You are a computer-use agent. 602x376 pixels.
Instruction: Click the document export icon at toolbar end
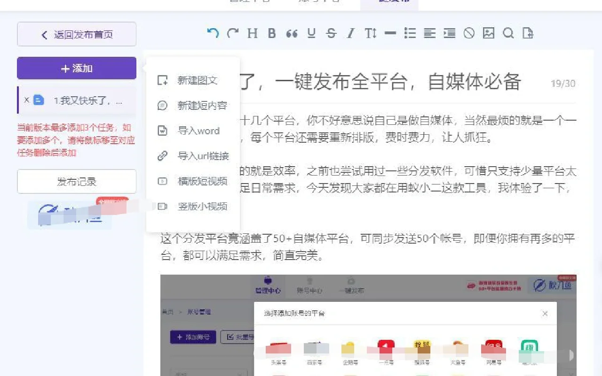pyautogui.click(x=528, y=33)
